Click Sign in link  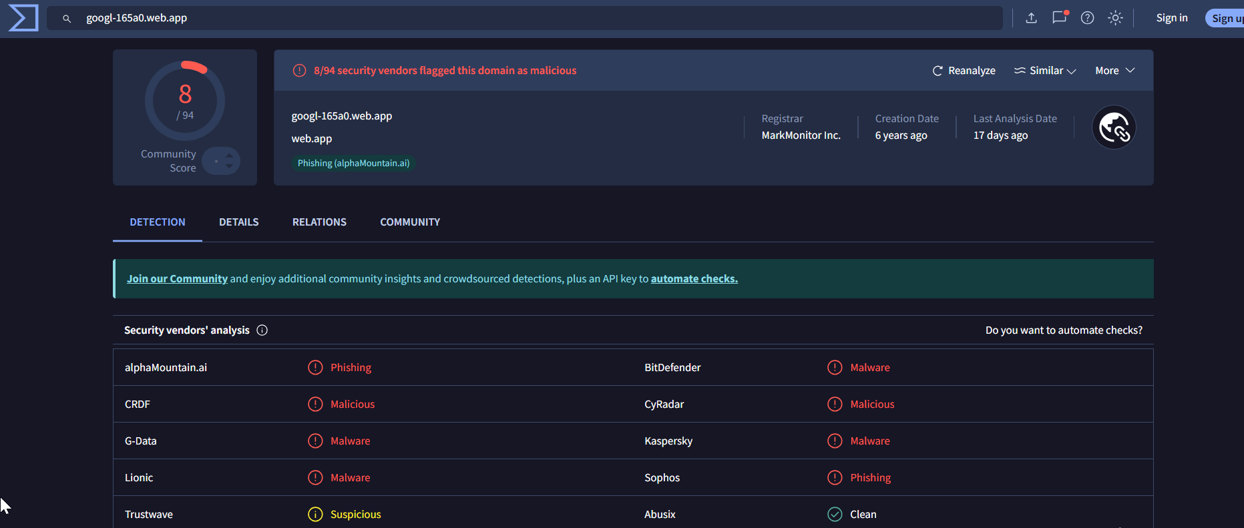1172,18
